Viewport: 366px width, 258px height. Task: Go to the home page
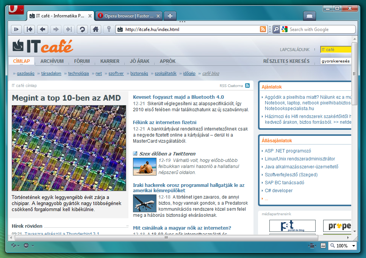[x=95, y=30]
